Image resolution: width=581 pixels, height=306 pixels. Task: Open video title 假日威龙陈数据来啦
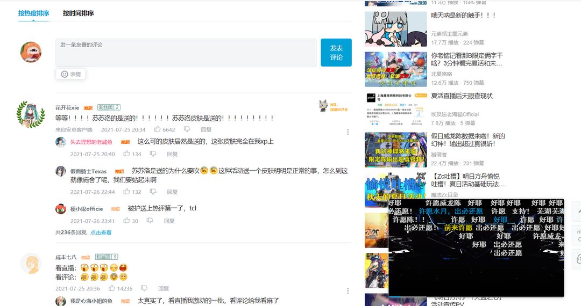point(468,140)
